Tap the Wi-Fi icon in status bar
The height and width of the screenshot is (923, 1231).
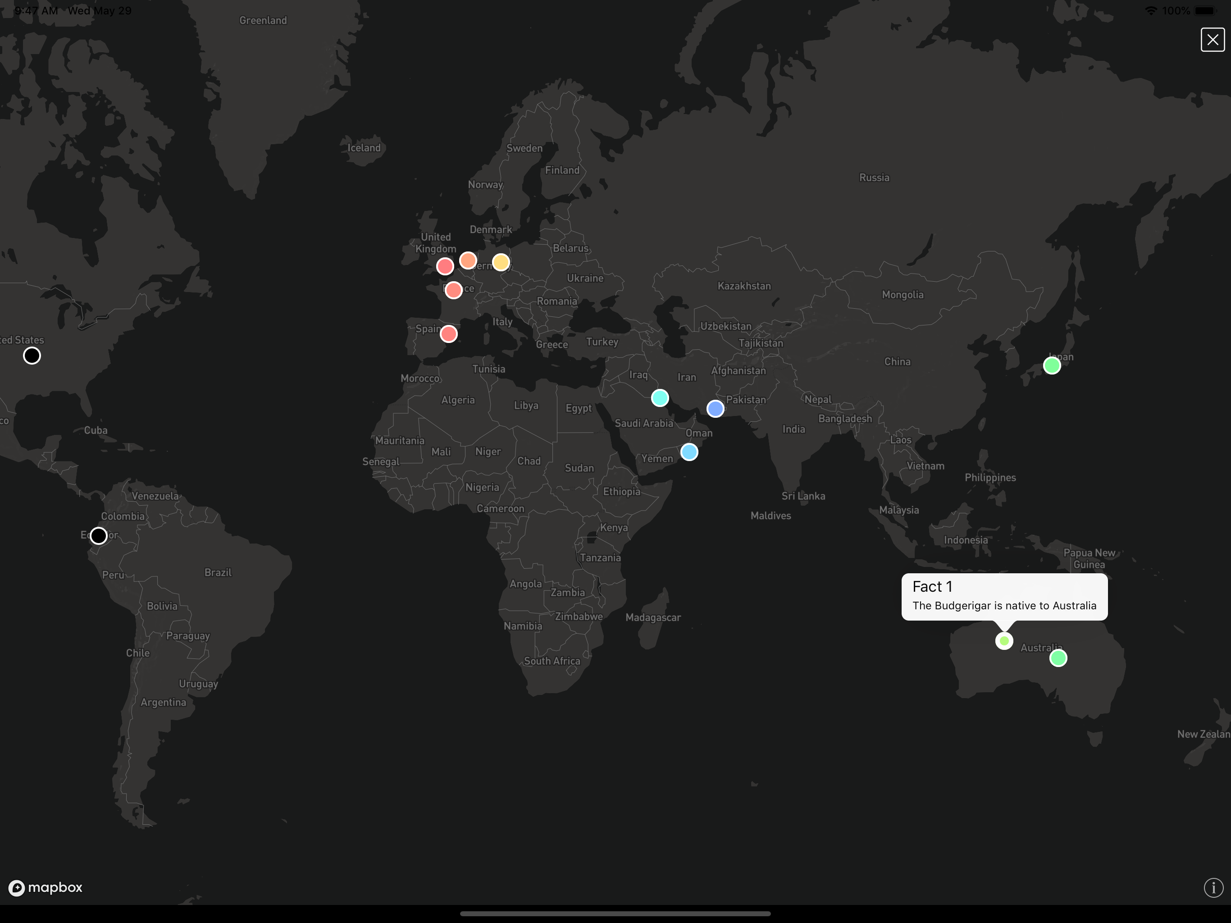pyautogui.click(x=1151, y=10)
